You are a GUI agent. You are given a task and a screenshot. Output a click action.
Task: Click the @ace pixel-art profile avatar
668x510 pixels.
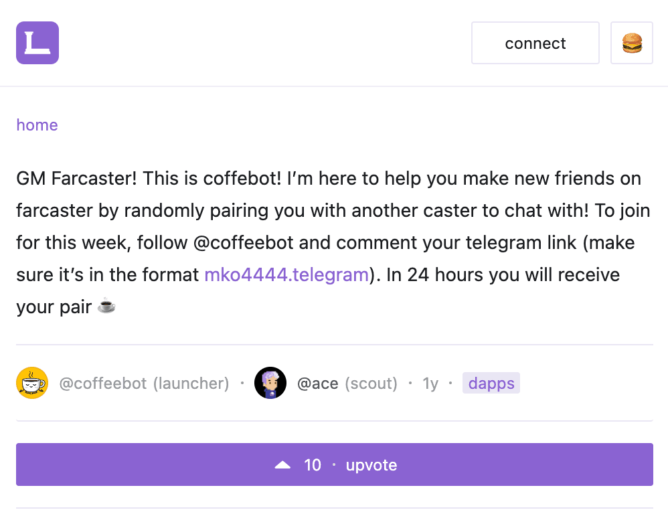270,384
